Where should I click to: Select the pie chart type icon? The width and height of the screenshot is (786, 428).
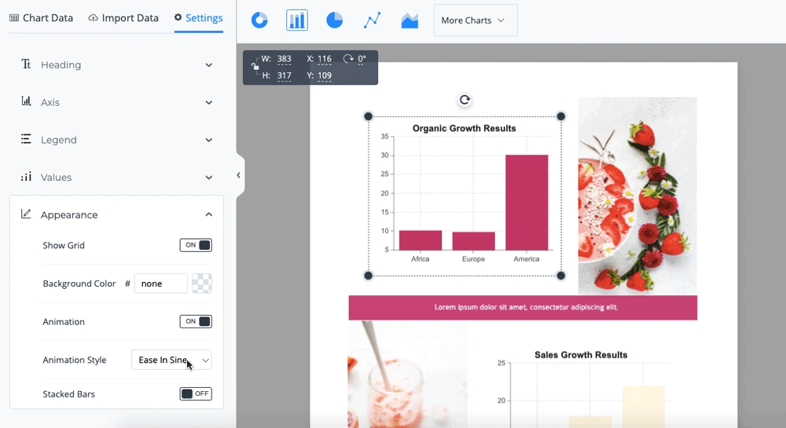(x=334, y=20)
